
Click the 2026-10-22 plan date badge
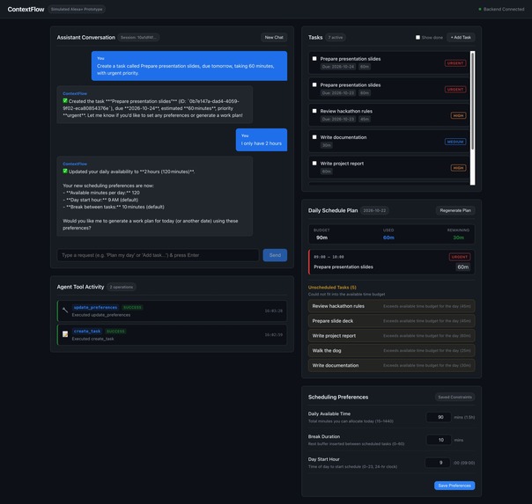click(x=374, y=210)
